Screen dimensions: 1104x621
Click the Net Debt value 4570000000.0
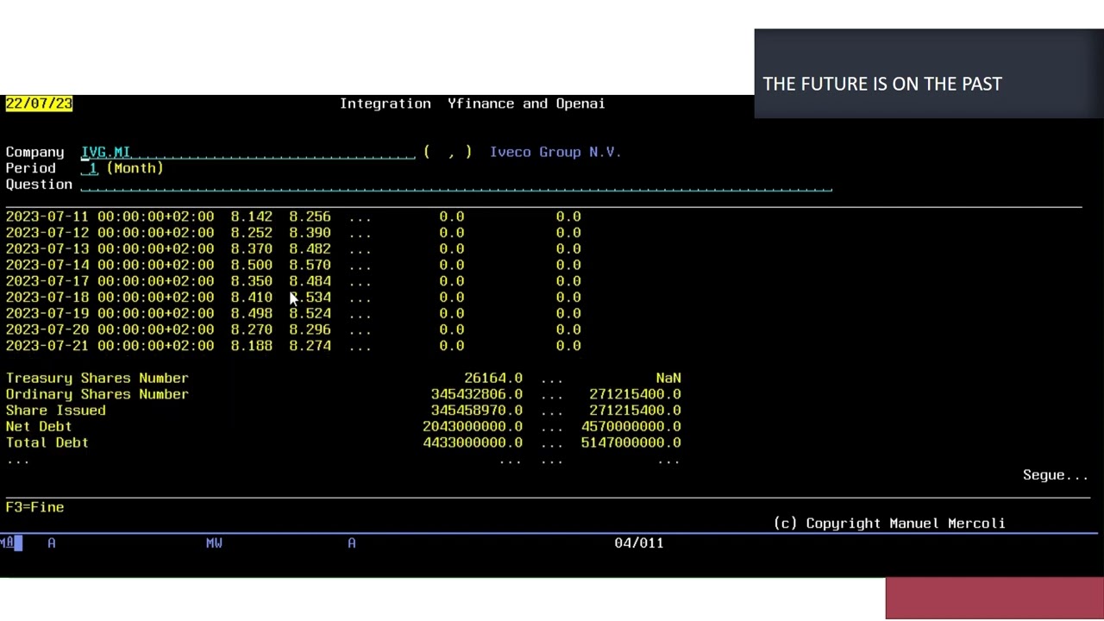[631, 426]
